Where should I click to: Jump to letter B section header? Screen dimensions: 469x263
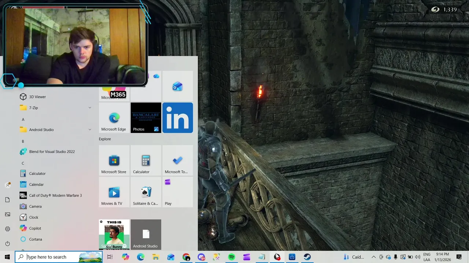(x=23, y=141)
